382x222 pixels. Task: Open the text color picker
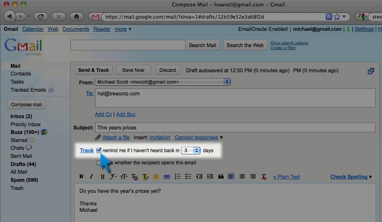coord(134,177)
